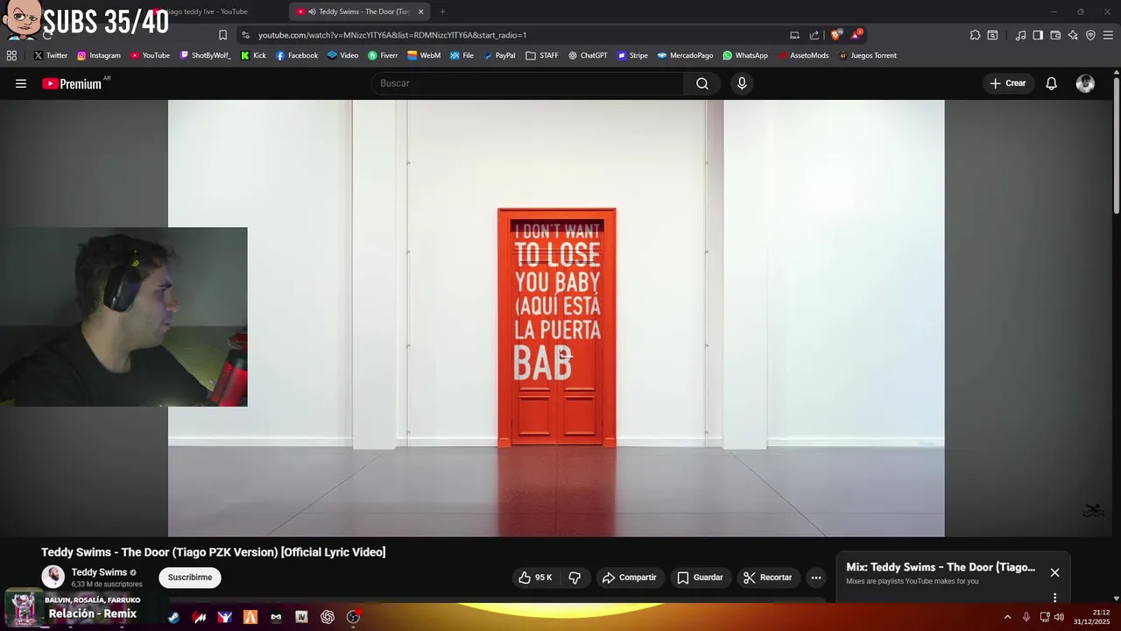
Task: Open more actions three-dot menu
Action: 815,578
